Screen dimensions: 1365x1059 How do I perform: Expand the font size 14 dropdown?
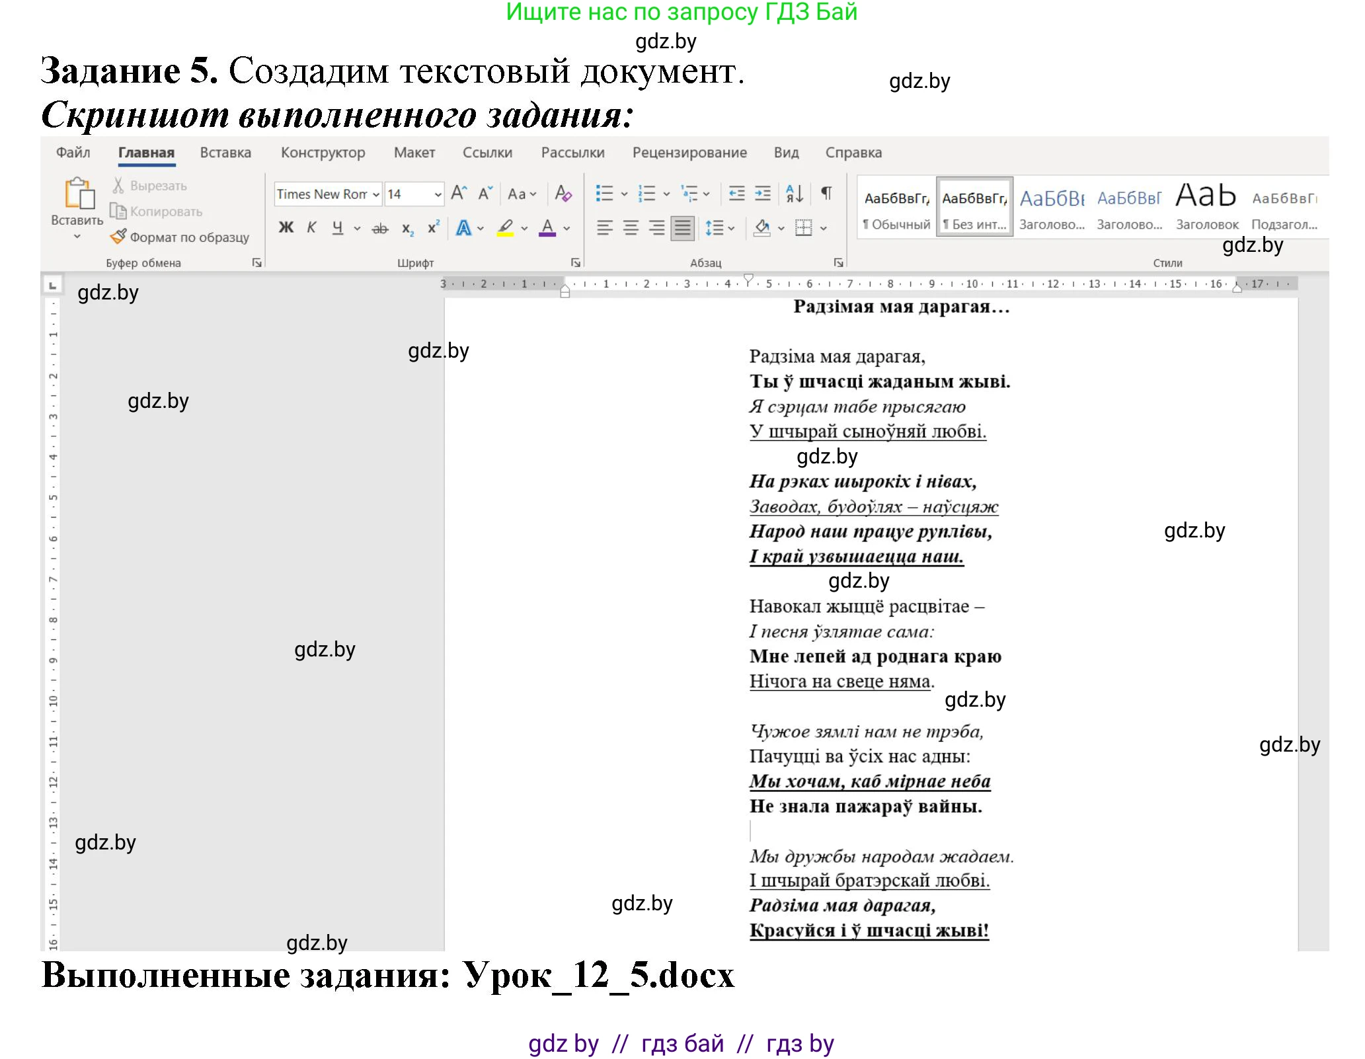coord(437,194)
